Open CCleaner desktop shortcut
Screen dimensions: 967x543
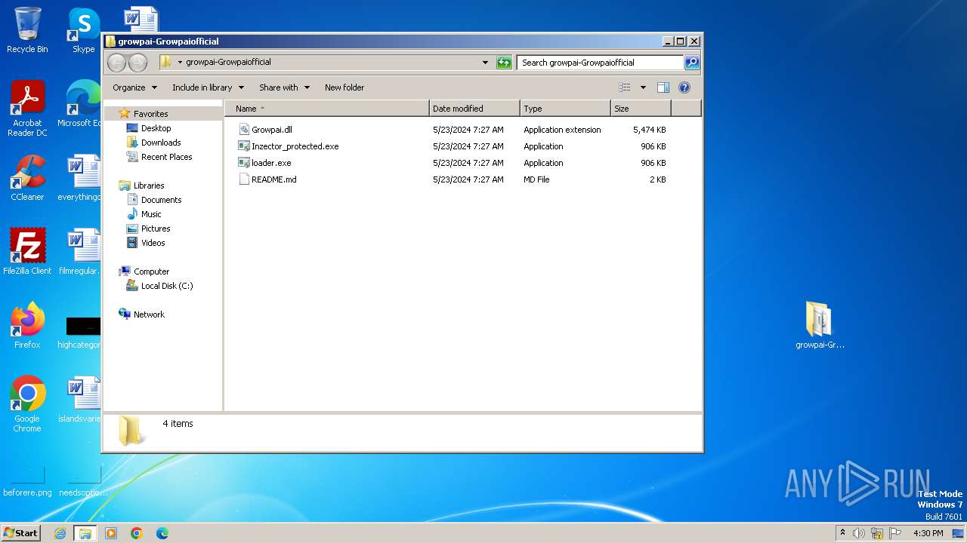[x=27, y=178]
